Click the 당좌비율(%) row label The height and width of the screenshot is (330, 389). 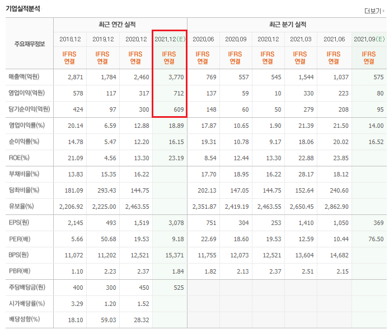pos(24,190)
